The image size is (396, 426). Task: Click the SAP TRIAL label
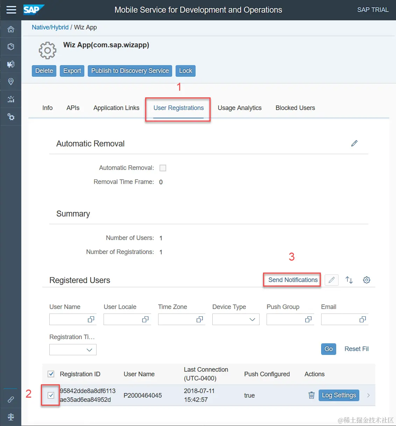tap(373, 10)
